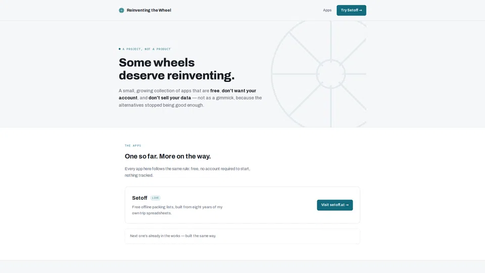Click the LIVE badge next to Setoff
This screenshot has height=273, width=485.
tap(155, 198)
